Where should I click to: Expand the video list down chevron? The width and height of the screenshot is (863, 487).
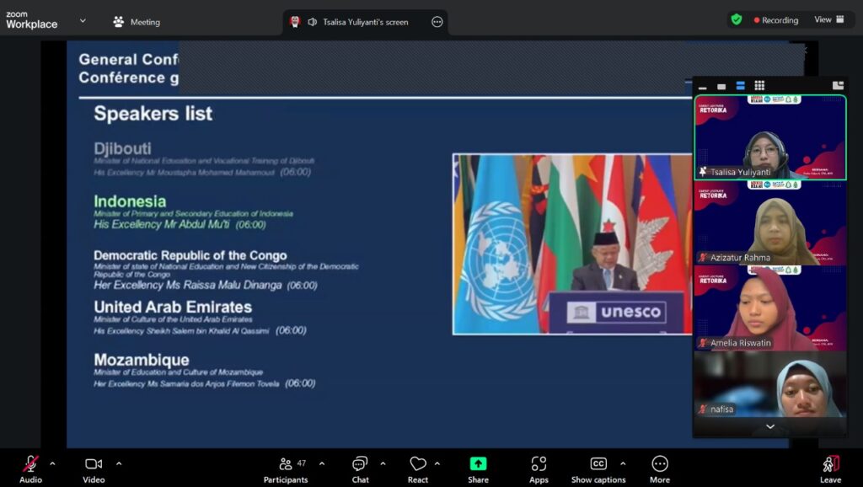coord(769,427)
